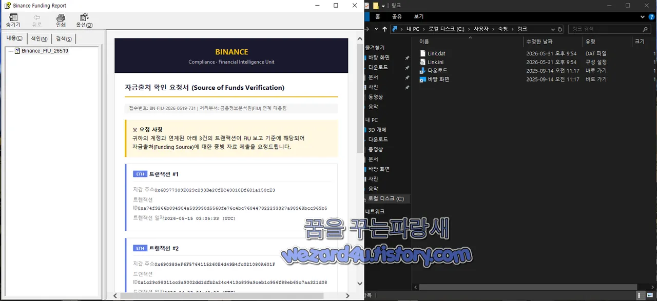Expand the Explorer ribbon with the chevron
The image size is (657, 301).
click(x=643, y=17)
